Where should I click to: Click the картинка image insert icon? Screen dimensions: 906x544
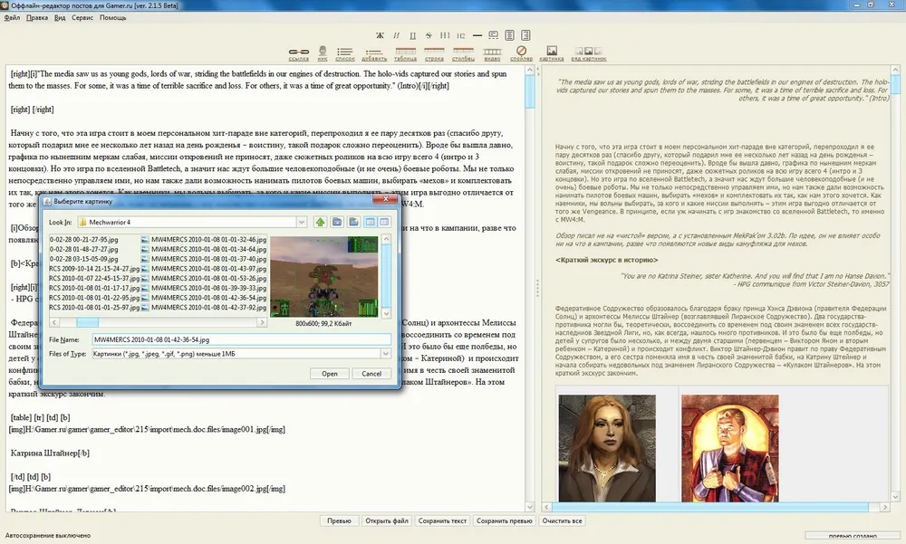(551, 51)
